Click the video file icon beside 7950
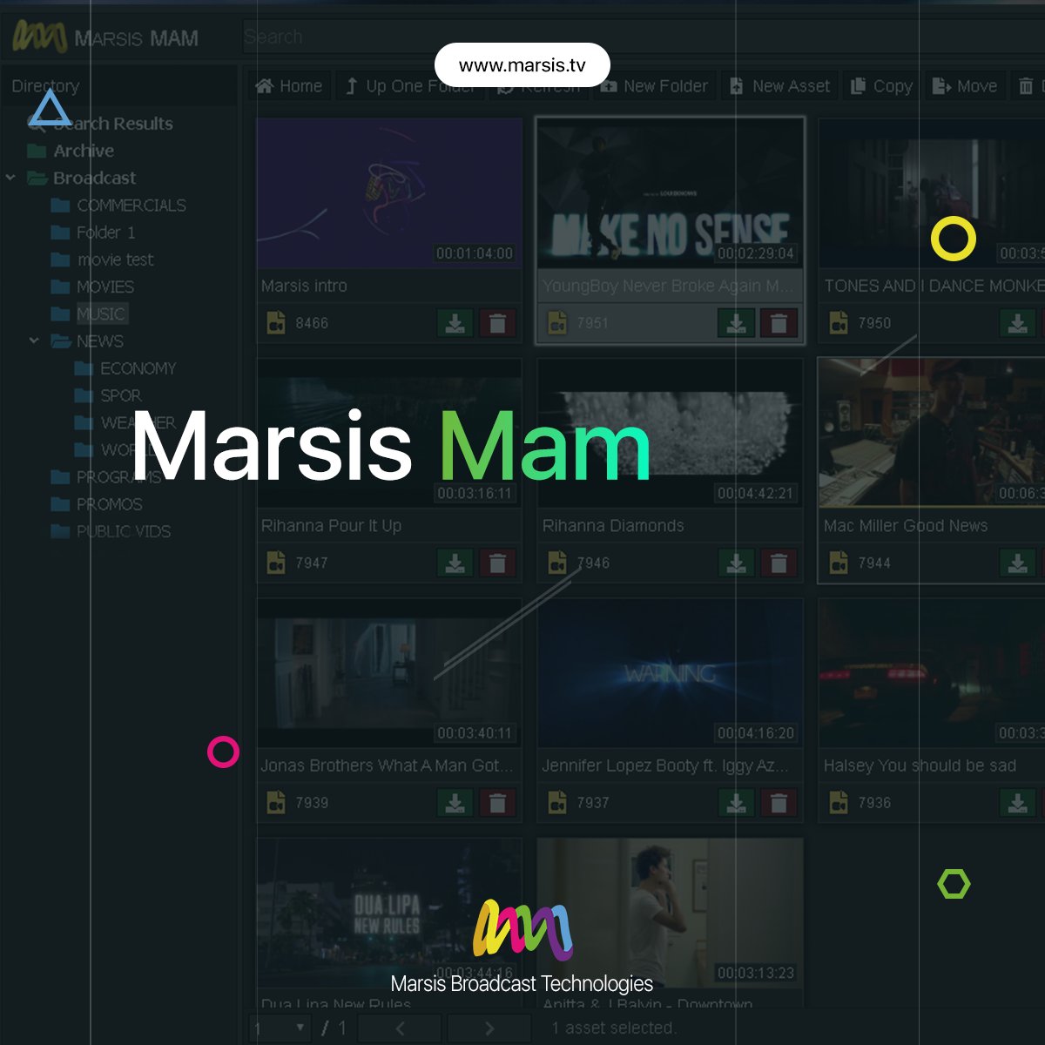The width and height of the screenshot is (1045, 1045). point(838,323)
